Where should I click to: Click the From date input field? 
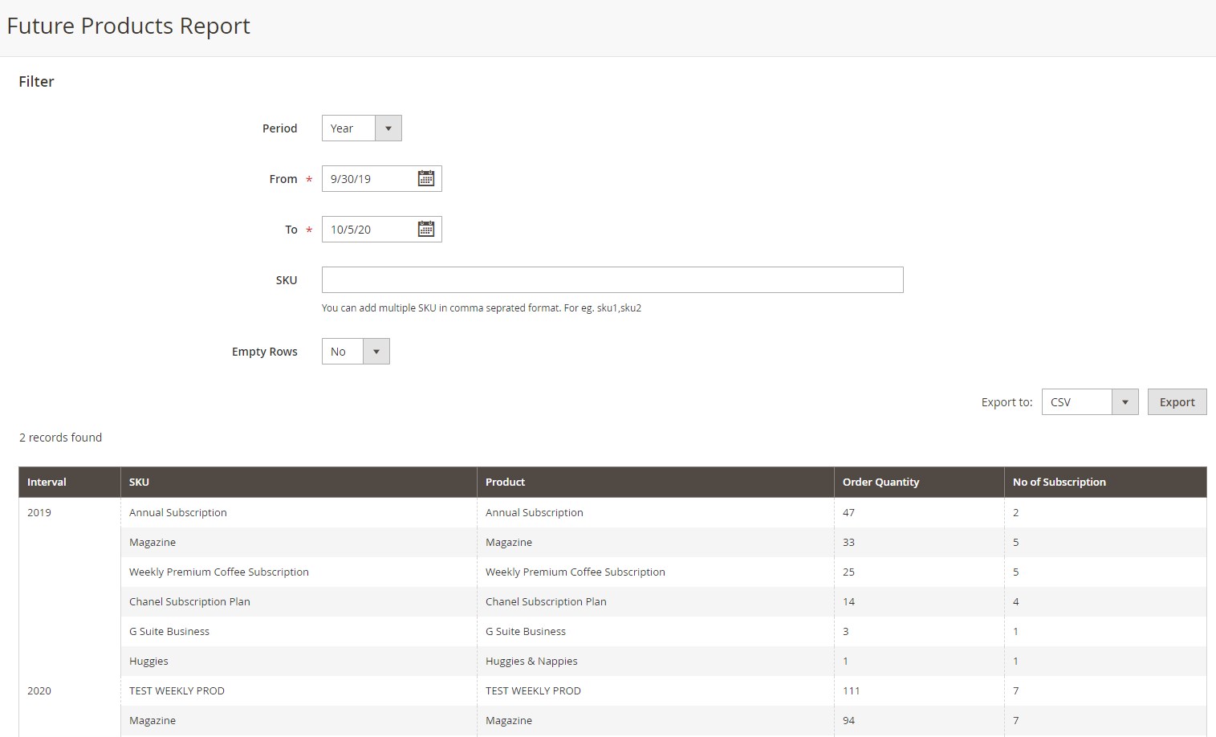pos(369,179)
